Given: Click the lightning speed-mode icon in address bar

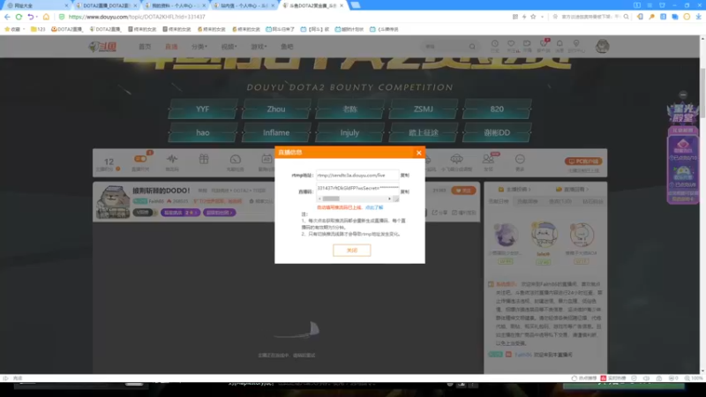Looking at the screenshot, I should [x=524, y=17].
